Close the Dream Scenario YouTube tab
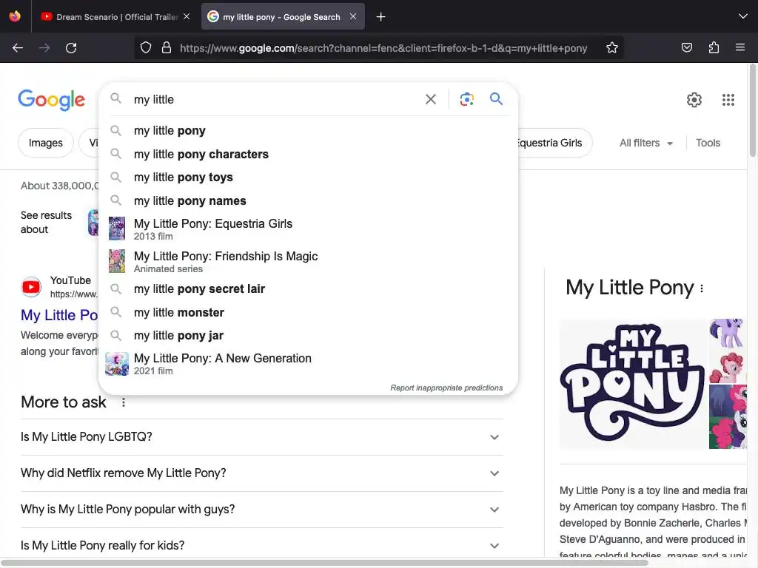This screenshot has height=568, width=758. (x=187, y=16)
